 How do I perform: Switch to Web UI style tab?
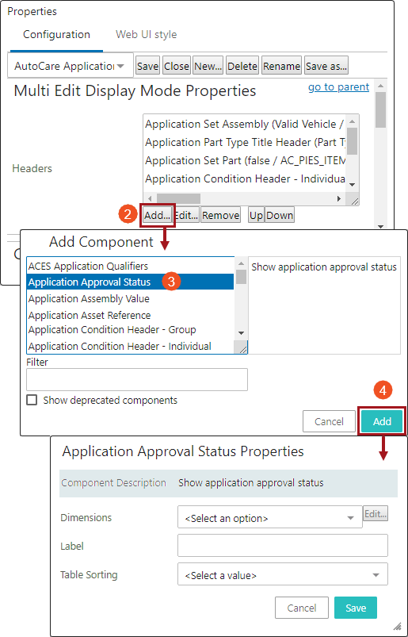(x=146, y=35)
